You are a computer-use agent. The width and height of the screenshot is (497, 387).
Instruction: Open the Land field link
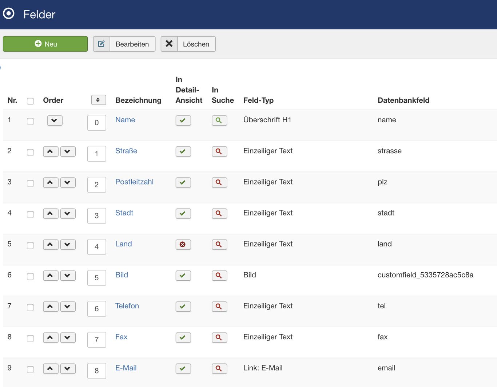click(124, 244)
